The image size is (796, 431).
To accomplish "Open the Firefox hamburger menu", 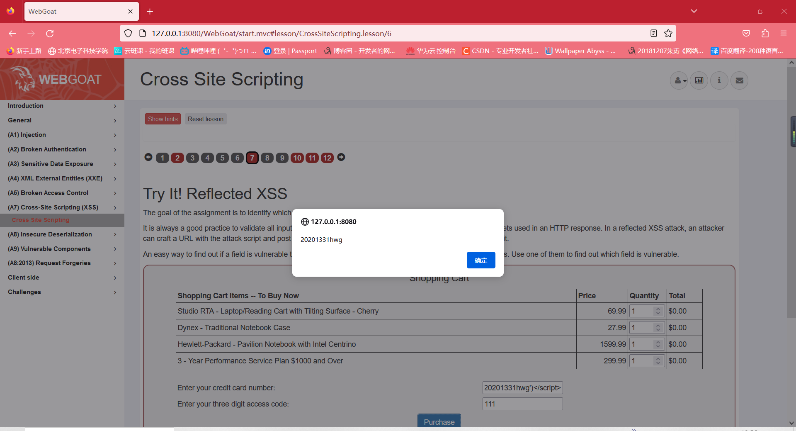I will pyautogui.click(x=784, y=34).
